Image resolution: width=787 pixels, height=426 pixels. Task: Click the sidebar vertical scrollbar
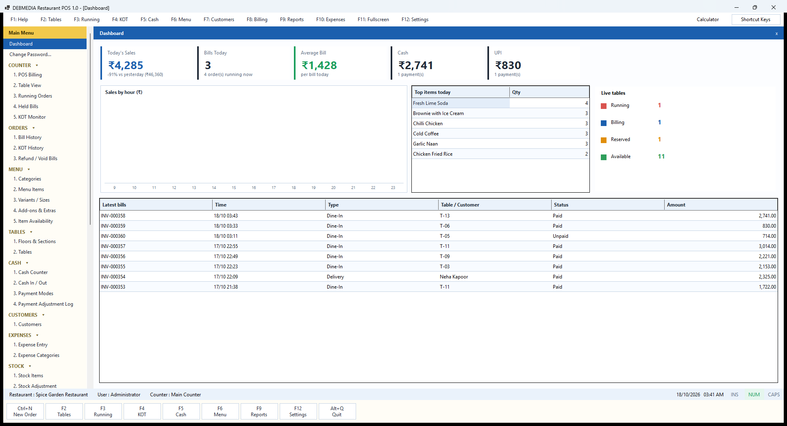coord(90,128)
